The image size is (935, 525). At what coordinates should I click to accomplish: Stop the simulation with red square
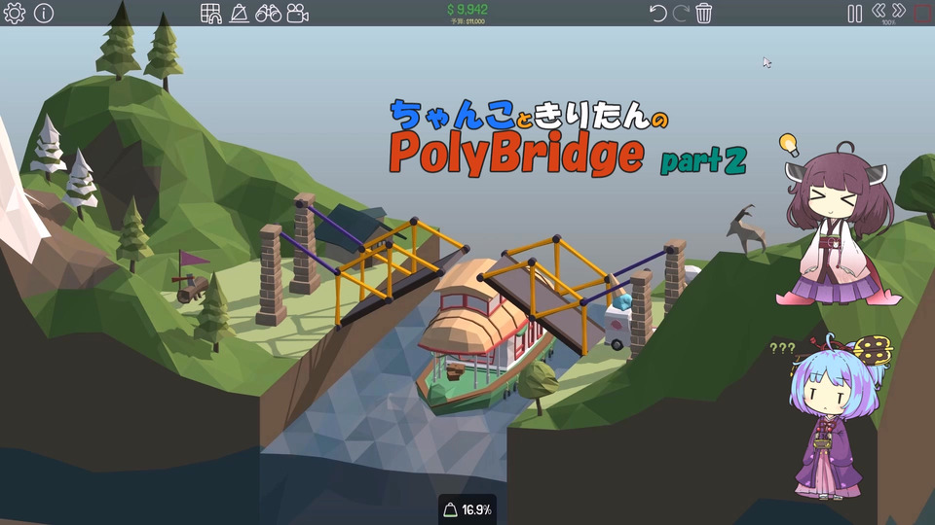click(922, 13)
